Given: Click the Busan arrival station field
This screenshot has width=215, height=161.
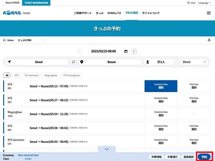Looking at the screenshot, I should pyautogui.click(x=110, y=62).
